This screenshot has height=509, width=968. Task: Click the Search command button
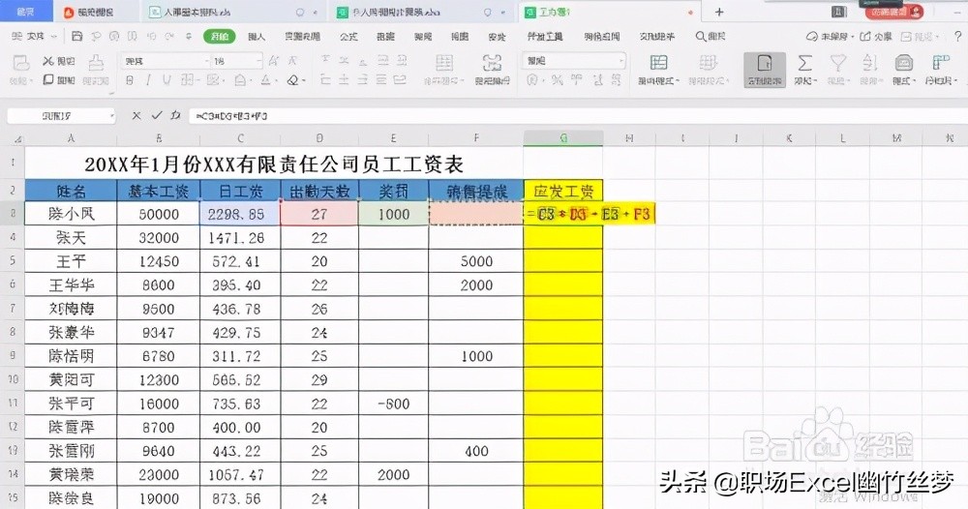[x=711, y=37]
